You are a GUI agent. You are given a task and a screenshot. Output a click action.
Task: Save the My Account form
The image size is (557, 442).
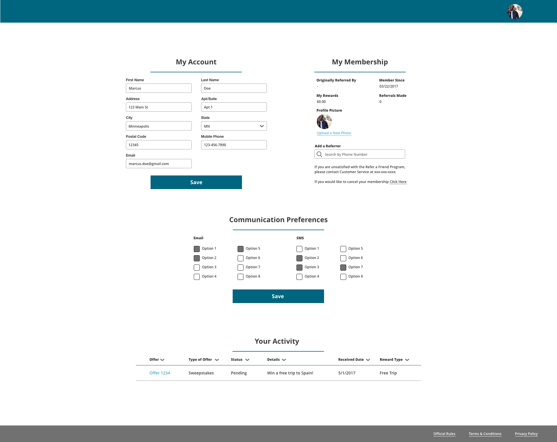click(196, 182)
